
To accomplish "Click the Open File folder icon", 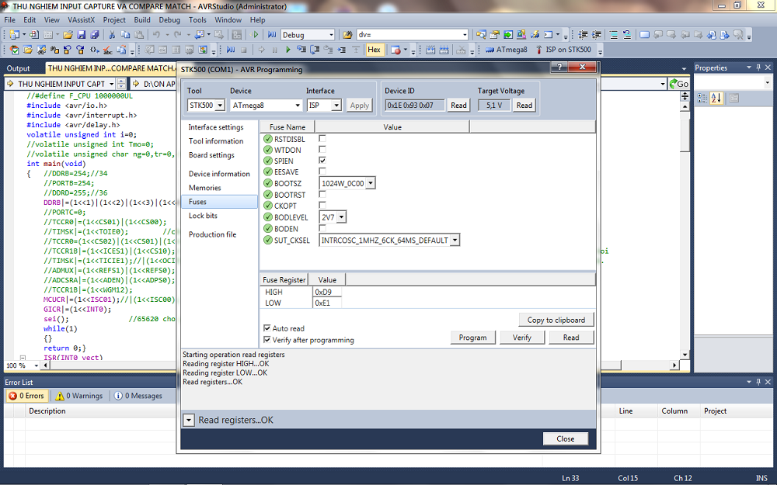I will [x=68, y=35].
